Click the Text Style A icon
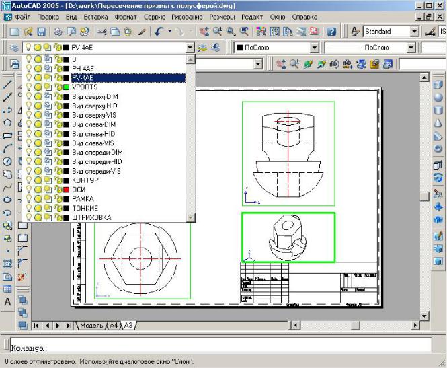 [355, 31]
